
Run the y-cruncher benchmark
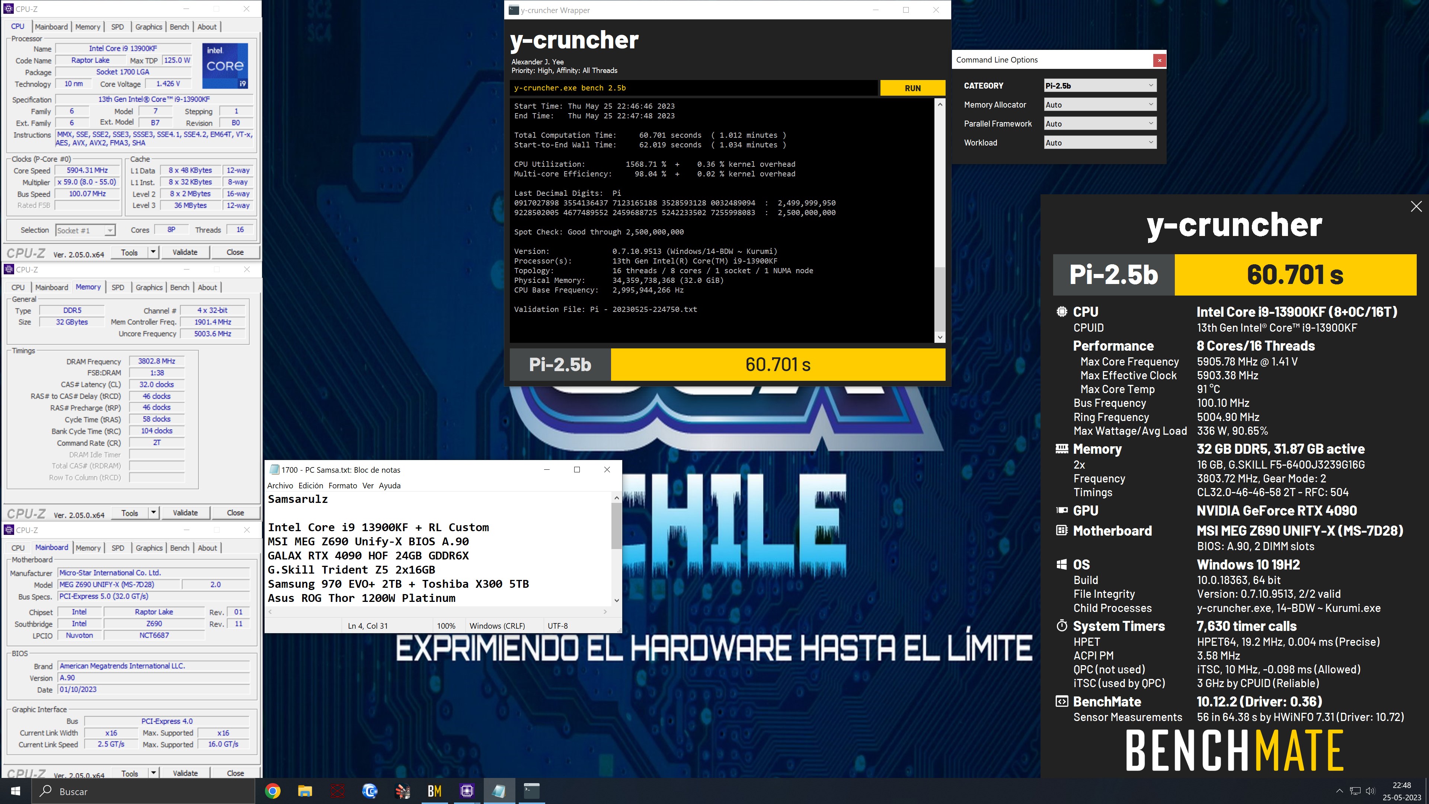[912, 88]
